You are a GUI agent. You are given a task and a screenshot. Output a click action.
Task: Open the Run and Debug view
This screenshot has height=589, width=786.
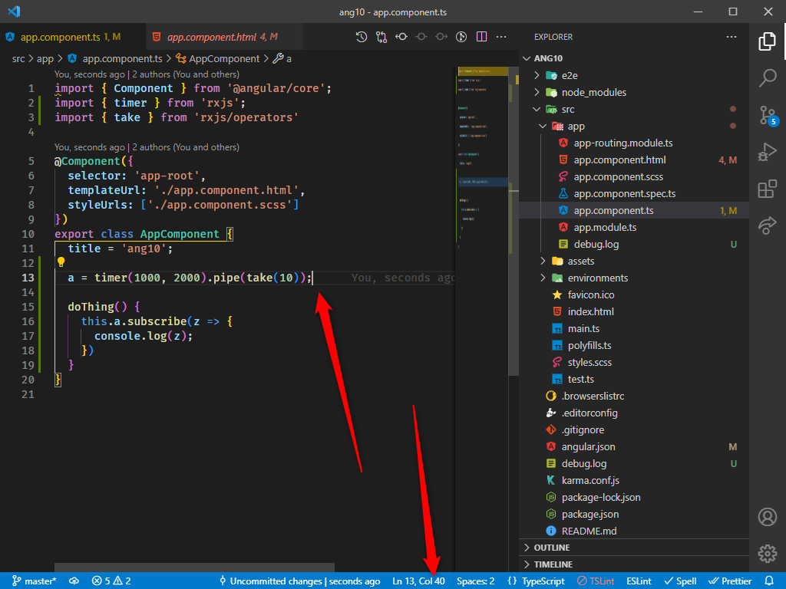click(767, 151)
